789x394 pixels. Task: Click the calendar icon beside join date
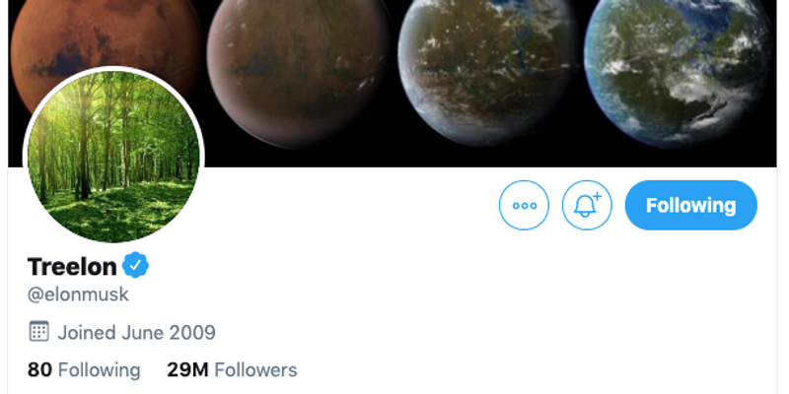coord(38,332)
